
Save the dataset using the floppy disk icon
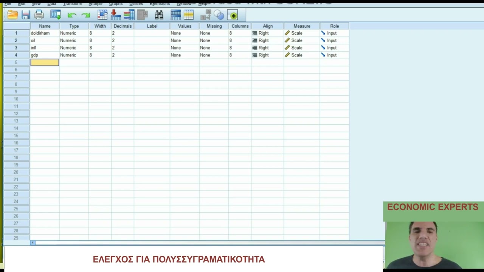point(26,15)
